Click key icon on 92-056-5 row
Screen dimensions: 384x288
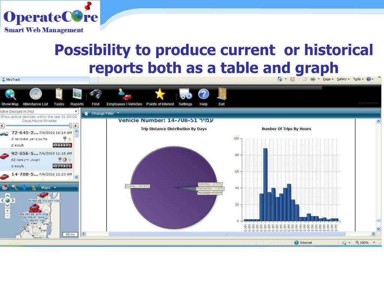coord(60,159)
